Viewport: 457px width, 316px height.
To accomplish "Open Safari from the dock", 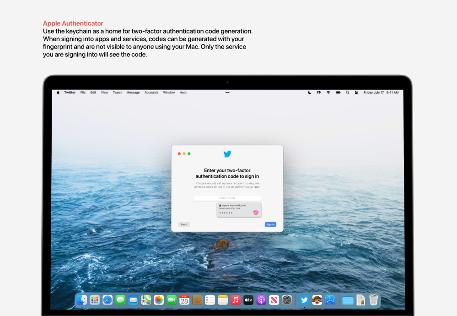I will coord(108,300).
